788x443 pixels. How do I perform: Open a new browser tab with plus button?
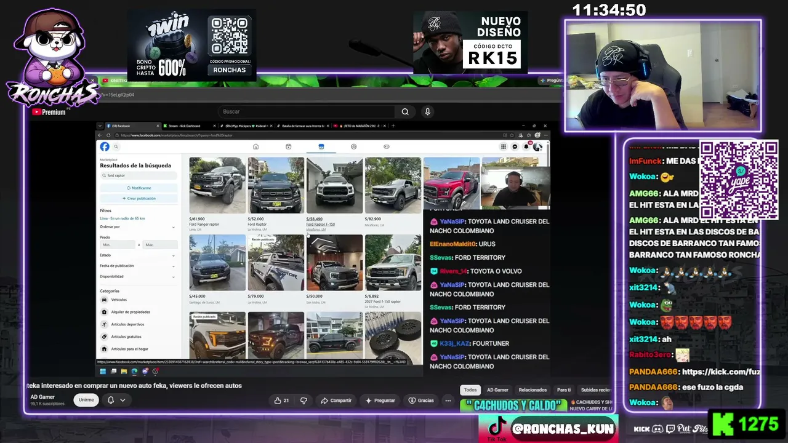(x=393, y=126)
